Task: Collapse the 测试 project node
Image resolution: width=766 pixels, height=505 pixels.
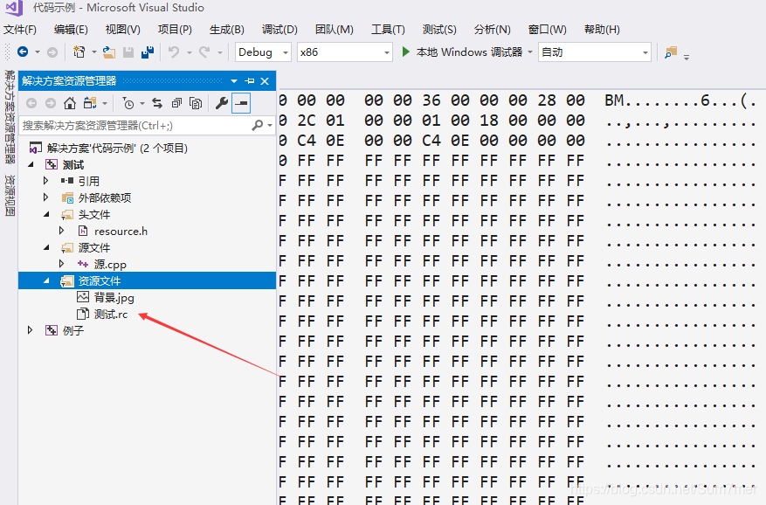Action: click(31, 164)
